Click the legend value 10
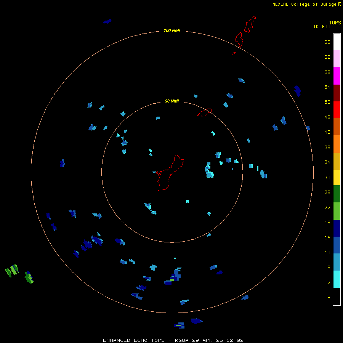The image size is (343, 343). (x=327, y=252)
